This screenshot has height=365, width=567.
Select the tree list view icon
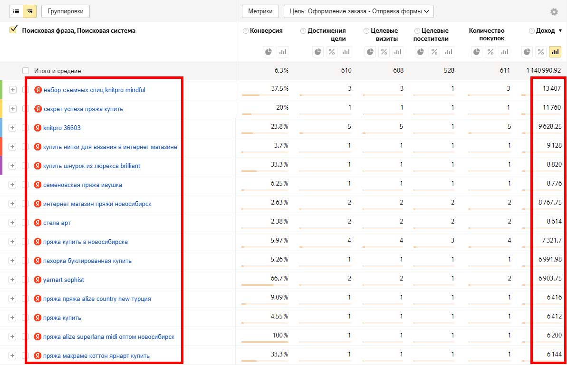pos(29,11)
